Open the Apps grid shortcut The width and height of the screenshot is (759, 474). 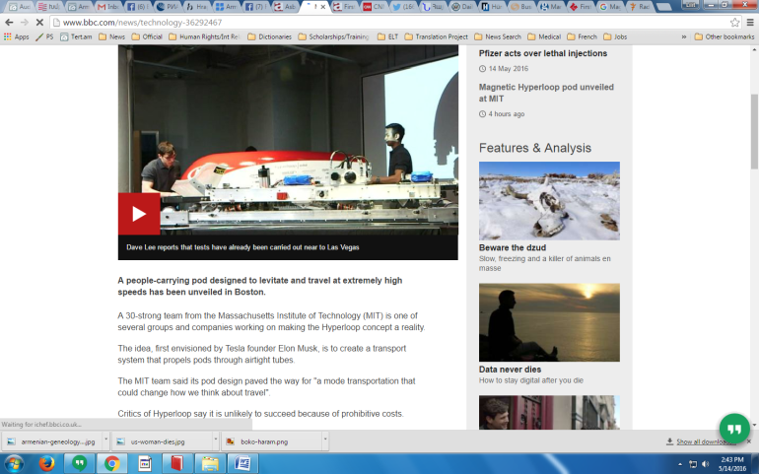click(17, 36)
